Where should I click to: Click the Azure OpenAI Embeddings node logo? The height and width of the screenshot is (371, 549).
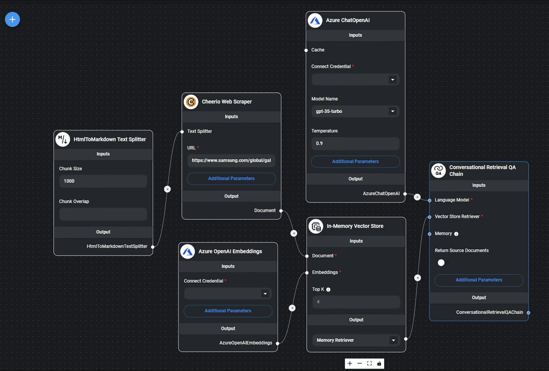[188, 252]
